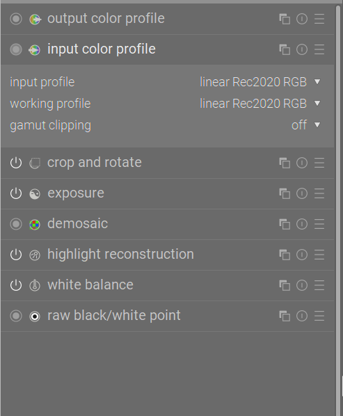
Task: Enable or disable highlight reconstruction module
Action: pos(16,255)
